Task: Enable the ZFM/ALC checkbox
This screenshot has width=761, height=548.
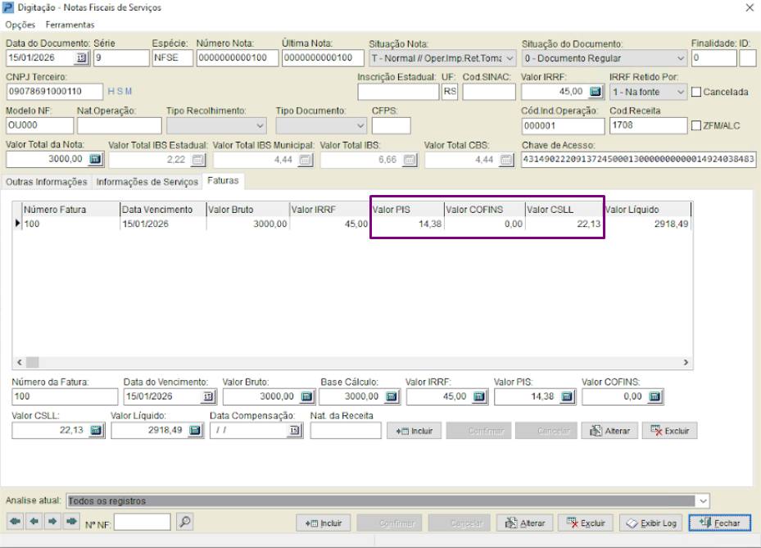Action: pos(696,125)
